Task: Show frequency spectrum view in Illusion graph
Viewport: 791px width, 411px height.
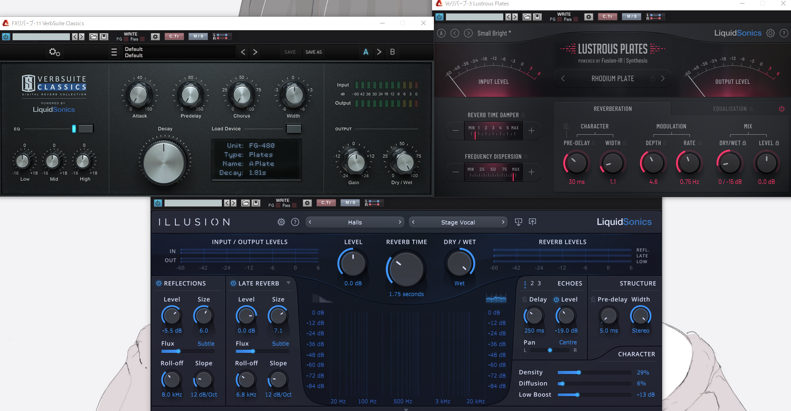Action: pos(496,298)
